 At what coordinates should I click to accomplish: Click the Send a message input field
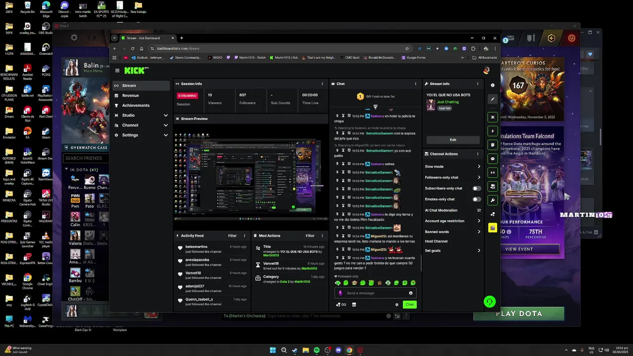click(375, 293)
